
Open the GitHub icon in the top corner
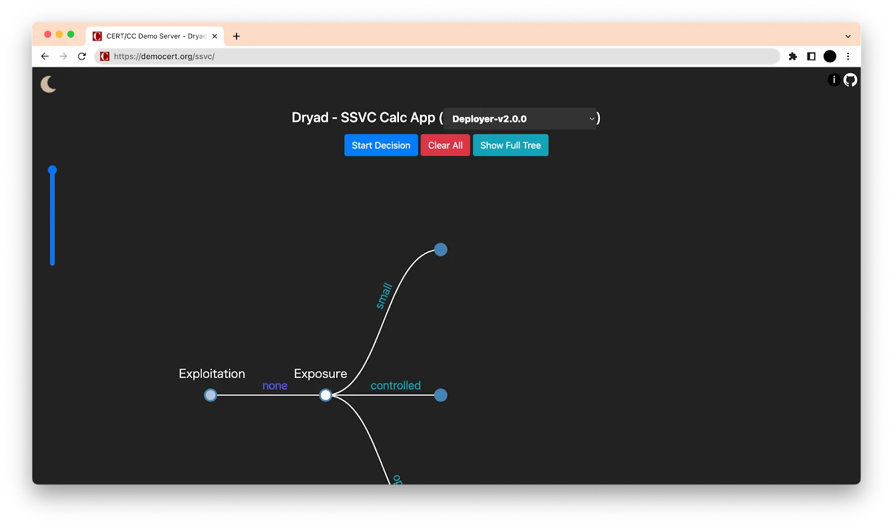tap(850, 80)
